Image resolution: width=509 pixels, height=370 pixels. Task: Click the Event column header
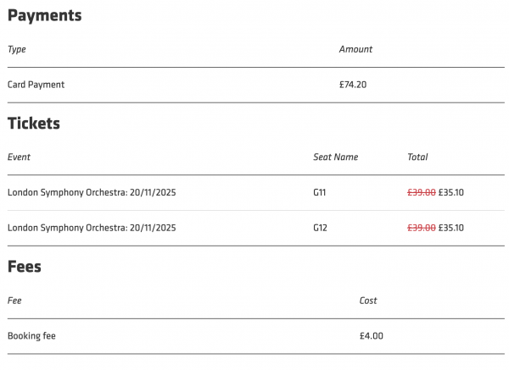[19, 157]
